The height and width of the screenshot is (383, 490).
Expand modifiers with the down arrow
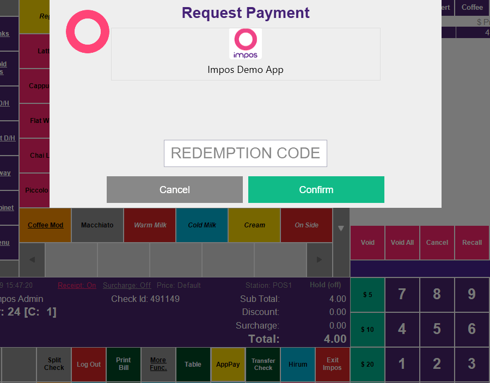click(341, 228)
